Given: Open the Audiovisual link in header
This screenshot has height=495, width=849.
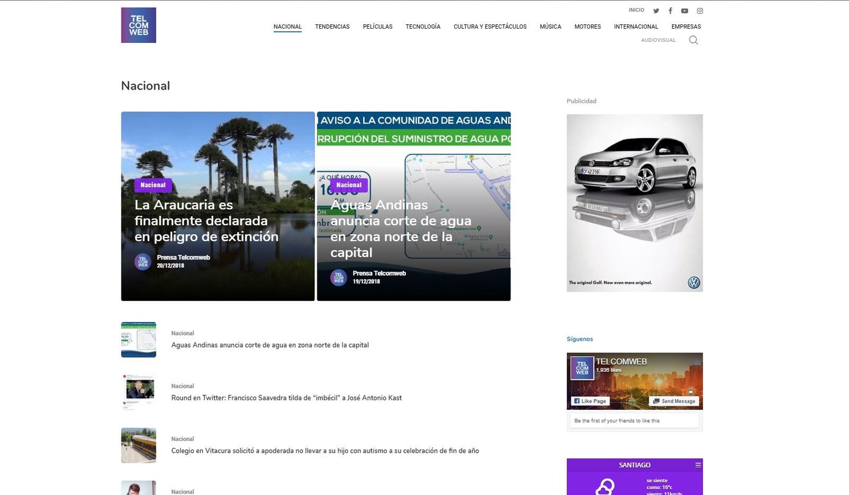Looking at the screenshot, I should click(x=659, y=40).
